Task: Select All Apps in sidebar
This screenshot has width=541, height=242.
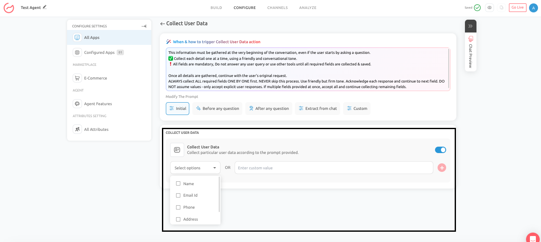Action: click(x=109, y=38)
